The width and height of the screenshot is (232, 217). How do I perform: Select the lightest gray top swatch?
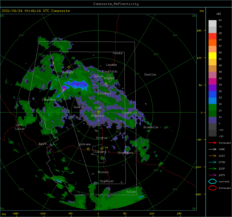(x=212, y=23)
